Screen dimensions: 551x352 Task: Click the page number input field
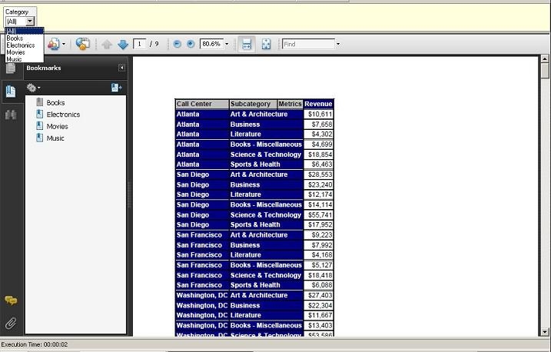(139, 44)
